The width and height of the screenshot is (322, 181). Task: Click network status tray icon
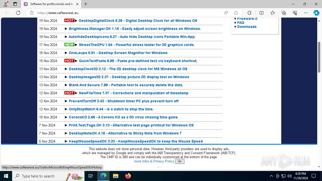click(x=284, y=176)
